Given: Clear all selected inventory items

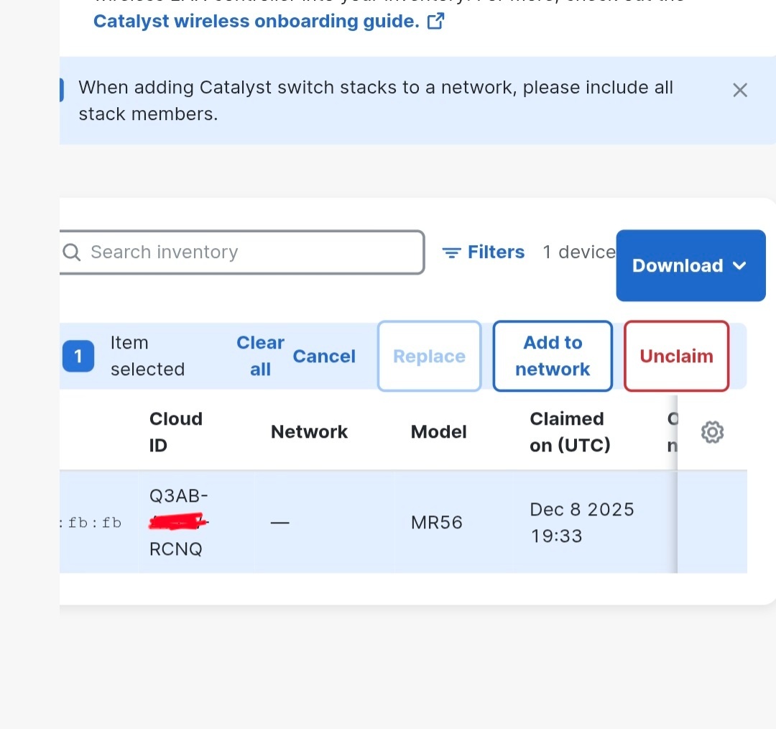Looking at the screenshot, I should 259,355.
